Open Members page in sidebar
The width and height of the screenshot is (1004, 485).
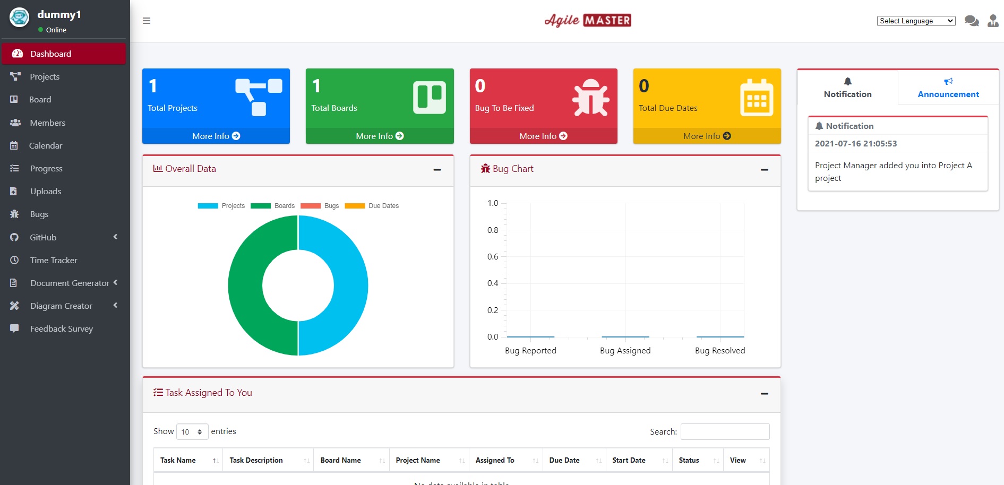(x=64, y=123)
